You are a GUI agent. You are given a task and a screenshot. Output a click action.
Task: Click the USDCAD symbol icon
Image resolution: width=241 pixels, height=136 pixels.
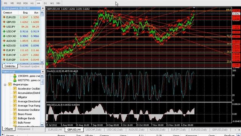tap(4, 36)
